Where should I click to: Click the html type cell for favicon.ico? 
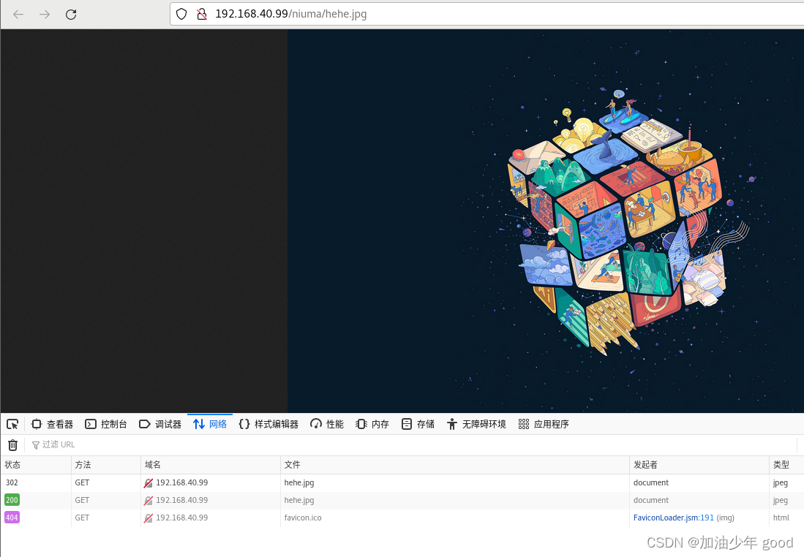click(781, 518)
